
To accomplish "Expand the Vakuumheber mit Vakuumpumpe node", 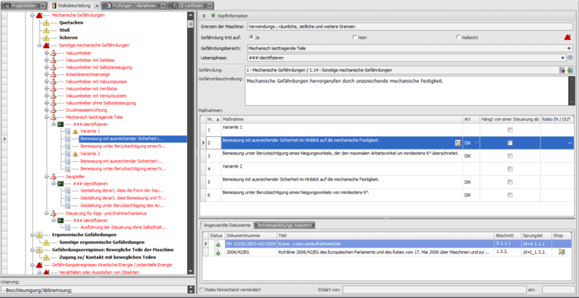I will tap(47, 82).
